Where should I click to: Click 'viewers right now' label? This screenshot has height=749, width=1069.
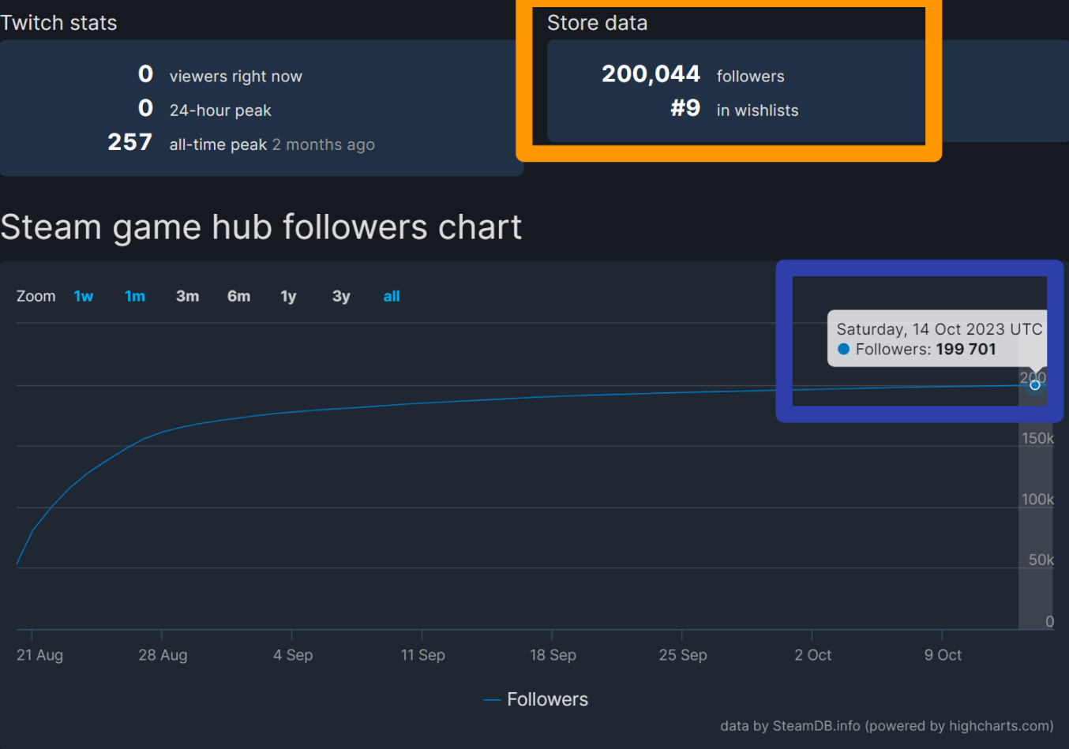[236, 77]
